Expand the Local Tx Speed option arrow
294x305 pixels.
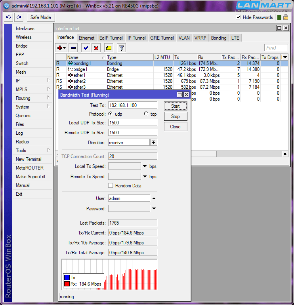click(145, 166)
